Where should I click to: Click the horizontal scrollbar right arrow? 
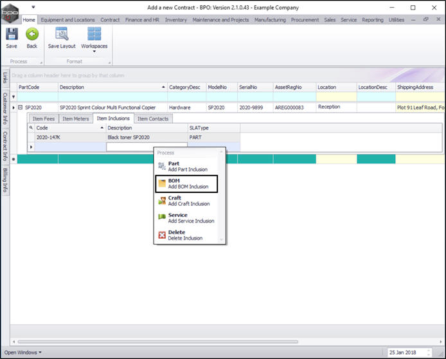click(x=441, y=342)
